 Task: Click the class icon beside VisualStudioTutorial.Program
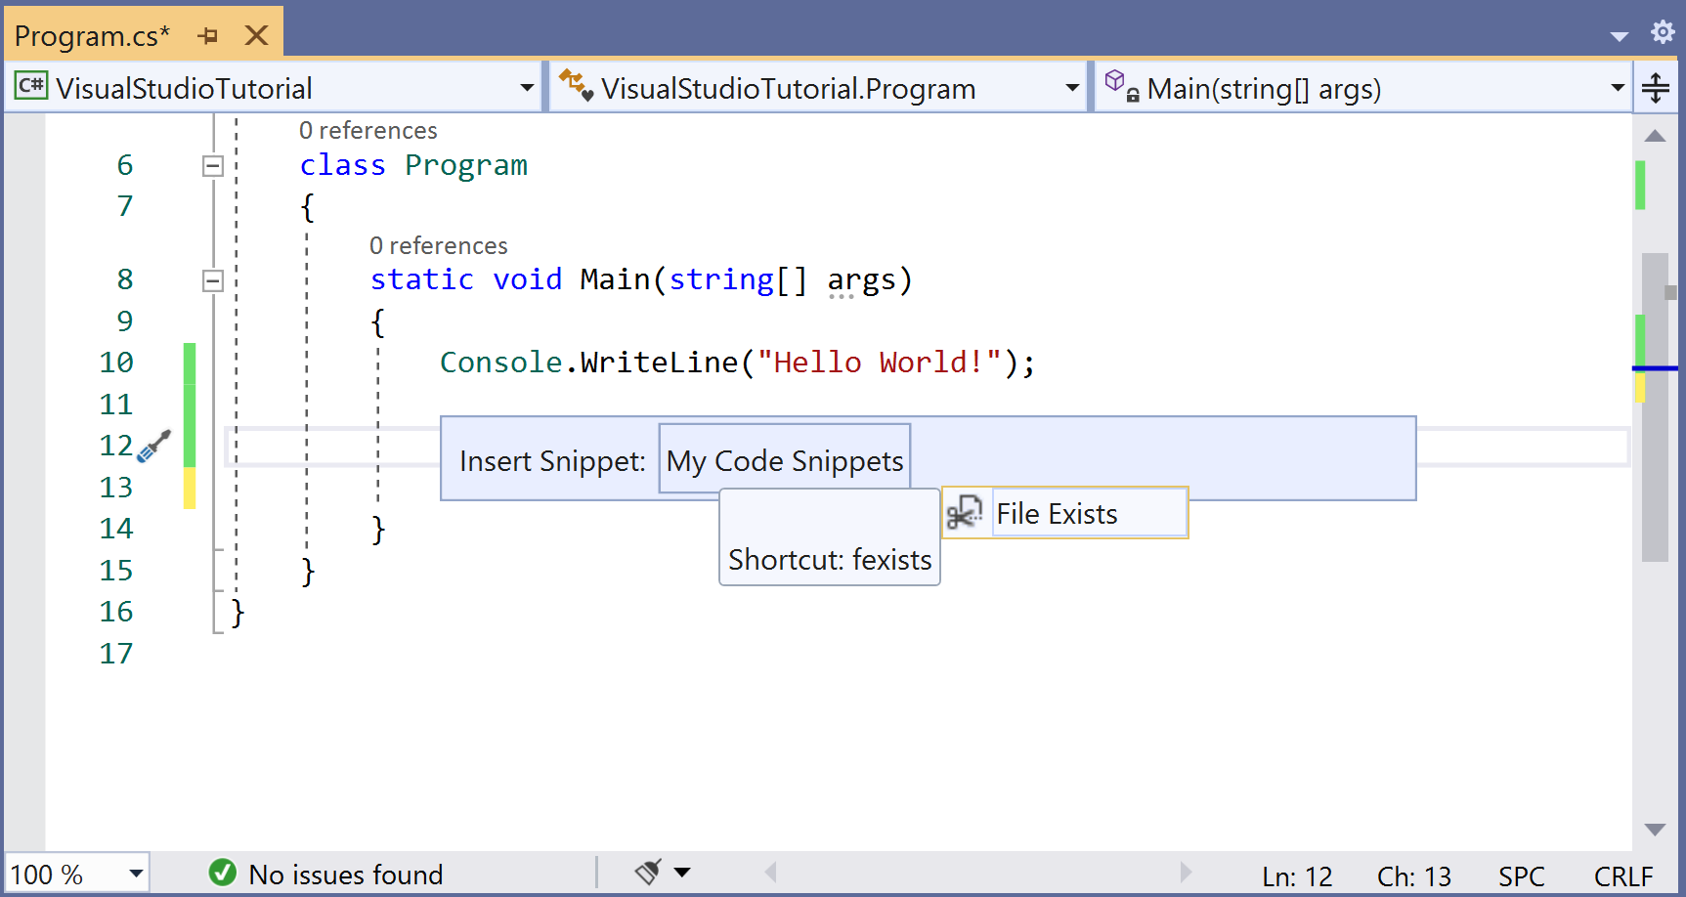point(576,86)
